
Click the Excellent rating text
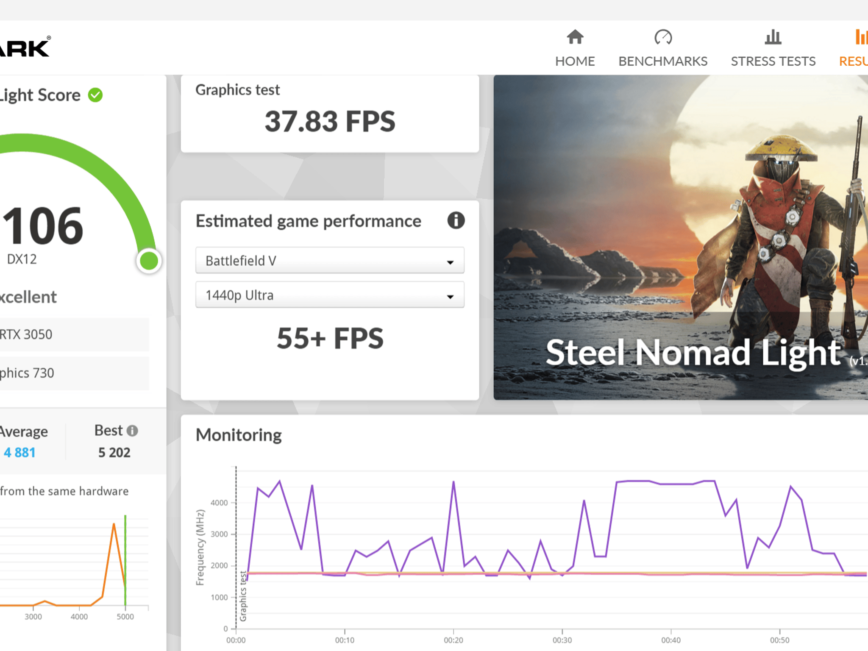28,297
